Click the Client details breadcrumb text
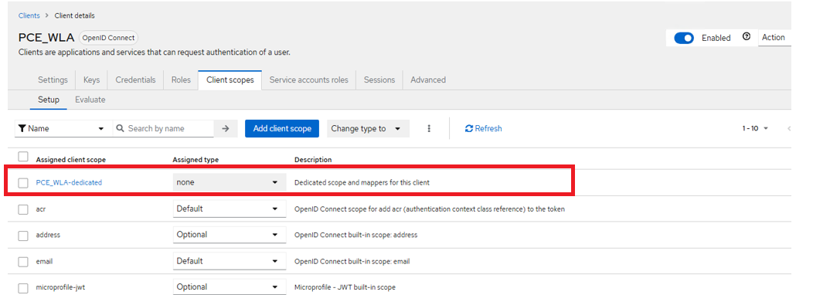Screen dimensions: 813x295 tap(75, 15)
